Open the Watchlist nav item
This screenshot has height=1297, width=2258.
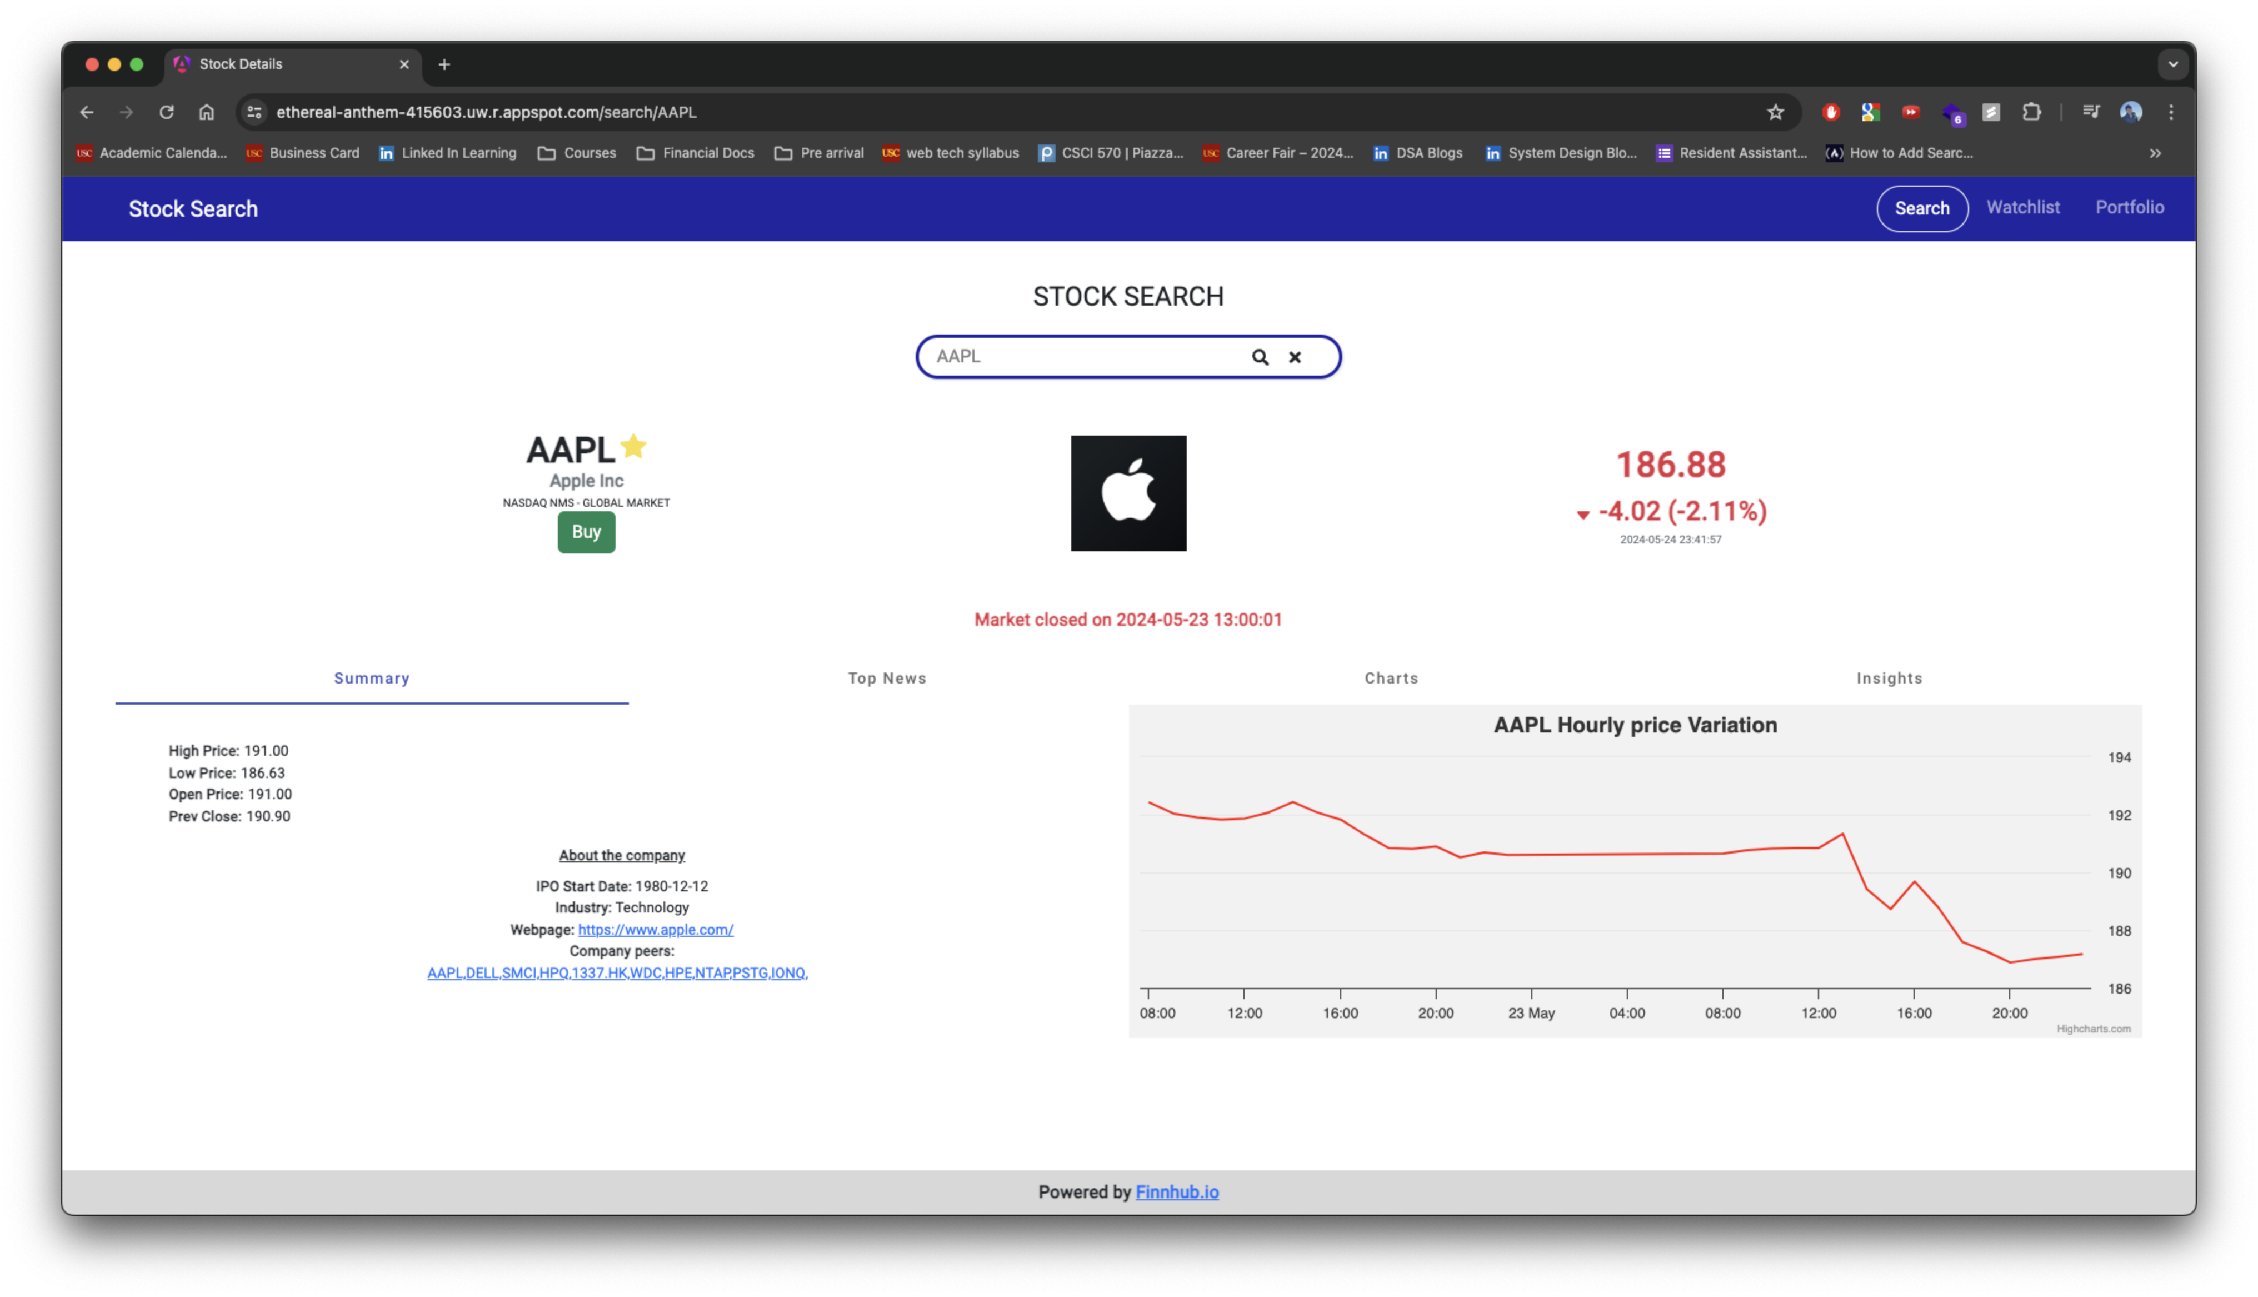coord(2022,208)
